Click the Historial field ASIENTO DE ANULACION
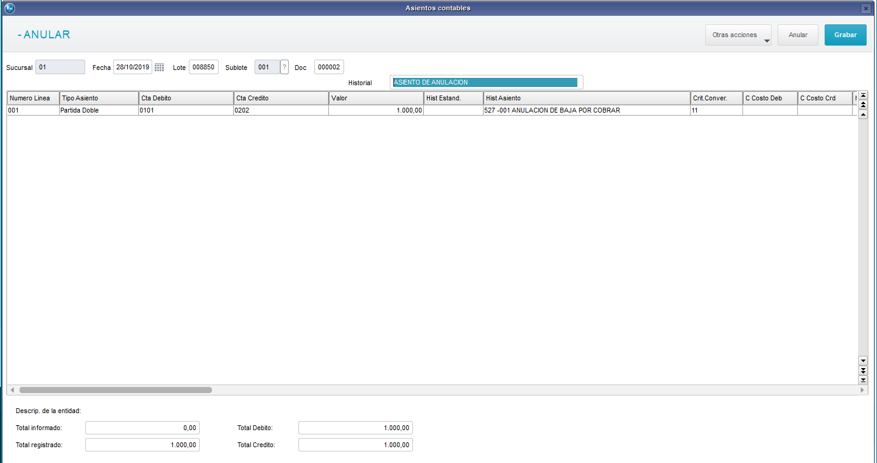The image size is (877, 463). coord(487,82)
